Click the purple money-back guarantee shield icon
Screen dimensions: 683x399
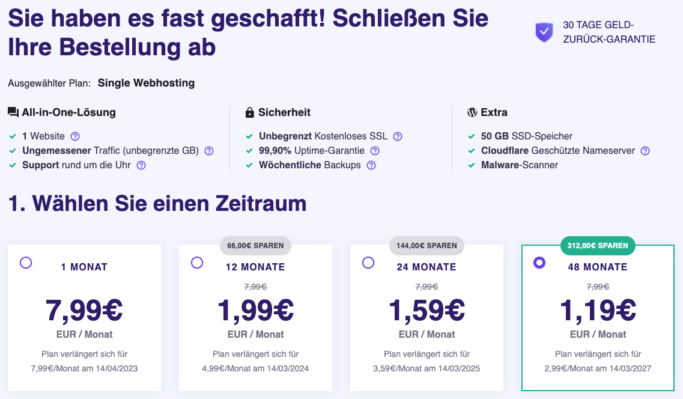click(x=544, y=32)
